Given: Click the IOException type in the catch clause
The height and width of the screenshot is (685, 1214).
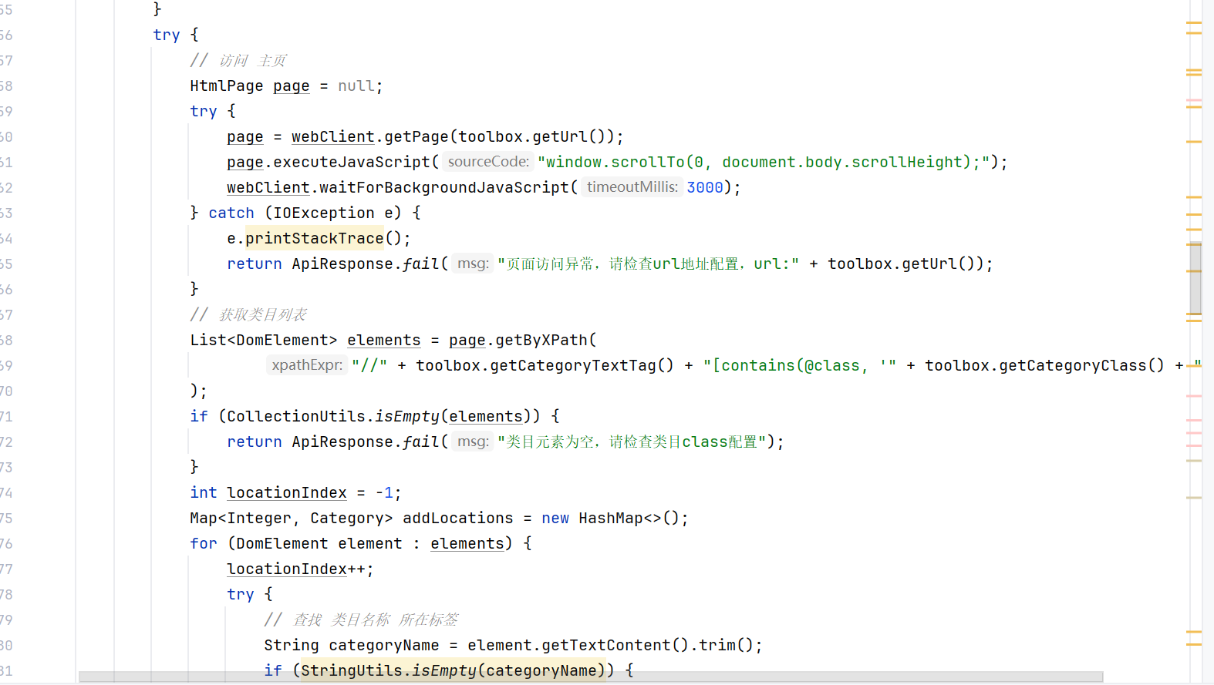Looking at the screenshot, I should [324, 213].
